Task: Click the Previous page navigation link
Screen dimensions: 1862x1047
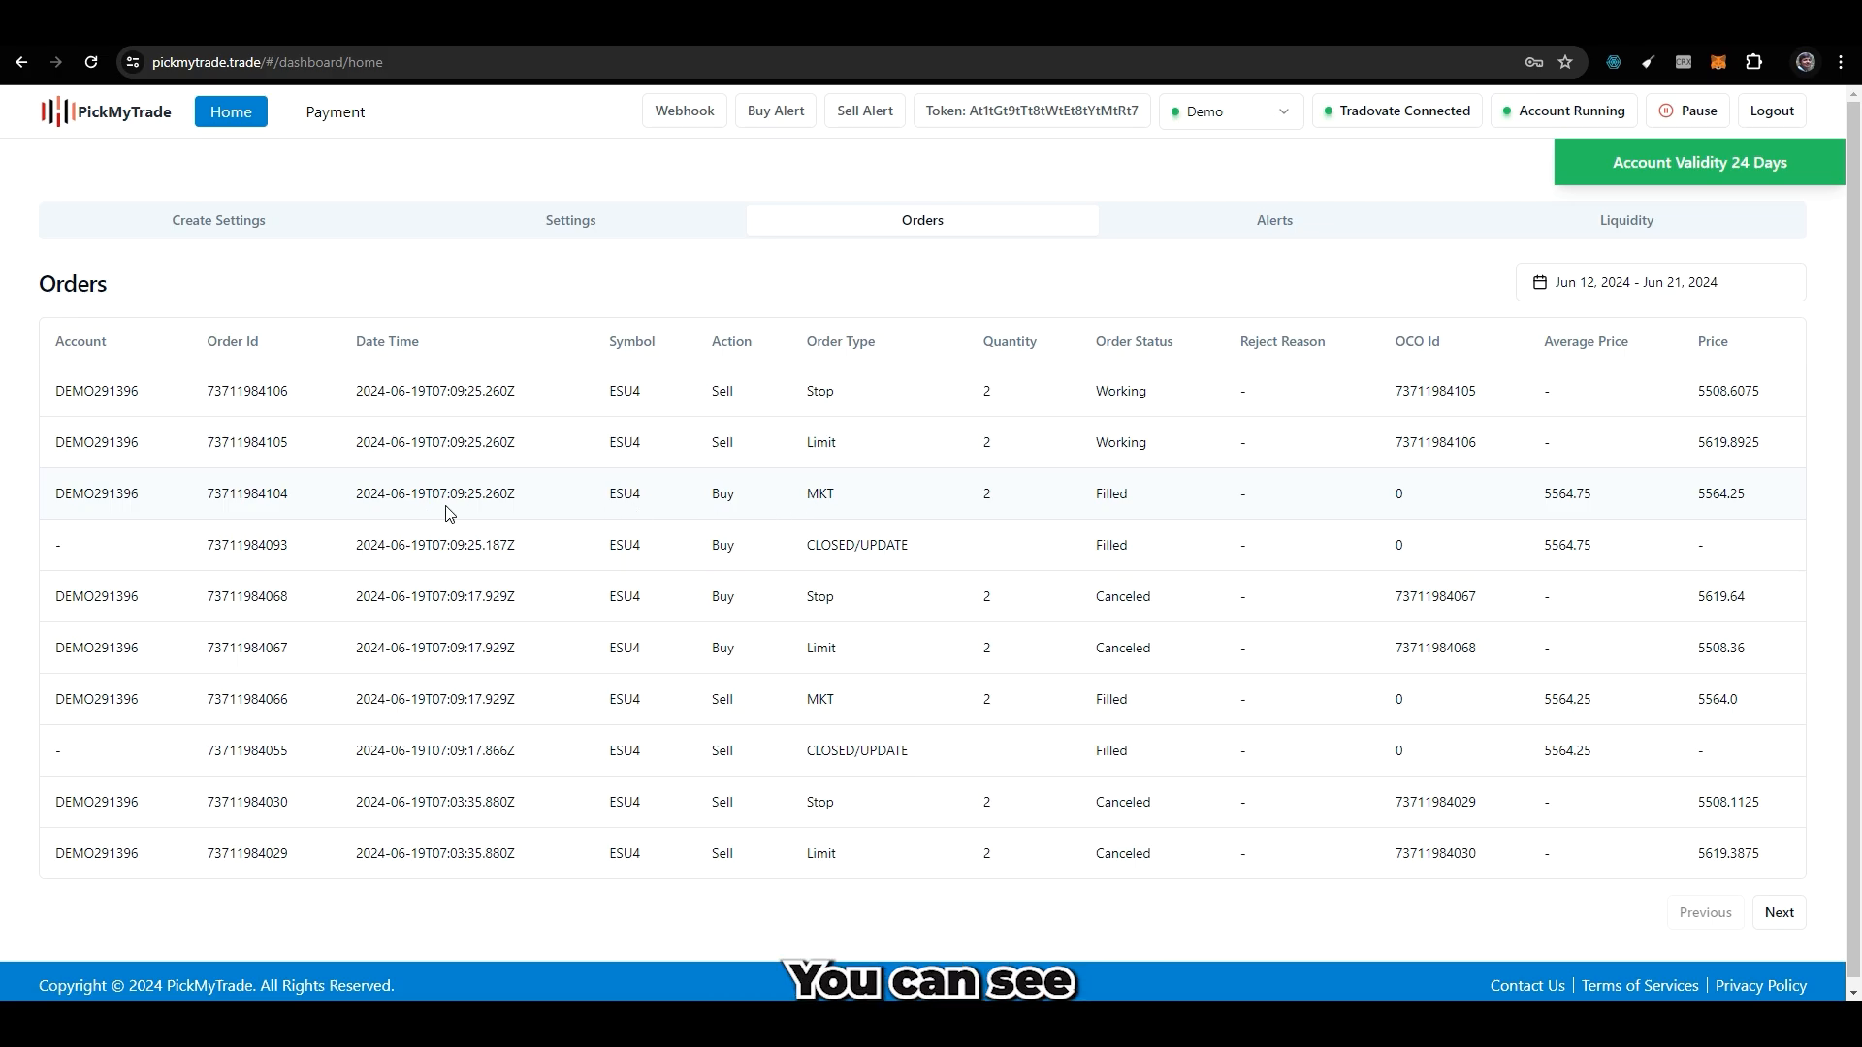Action: pyautogui.click(x=1706, y=911)
